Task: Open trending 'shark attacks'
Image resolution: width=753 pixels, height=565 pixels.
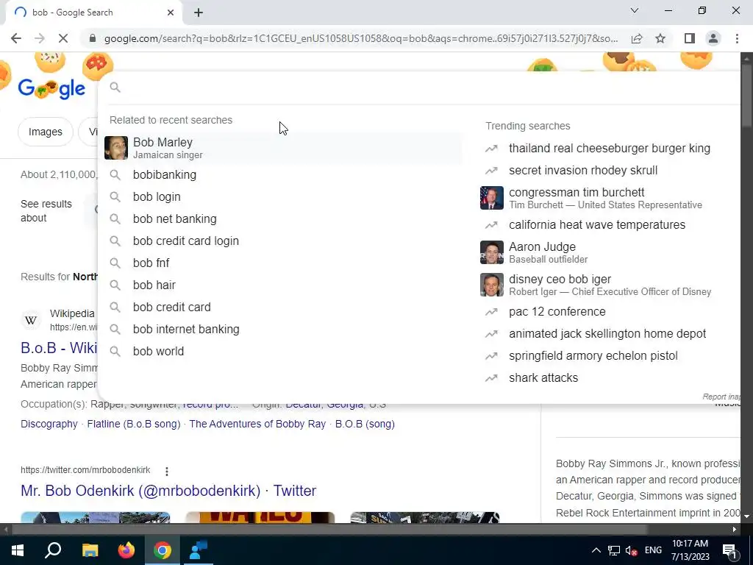Action: click(x=543, y=378)
